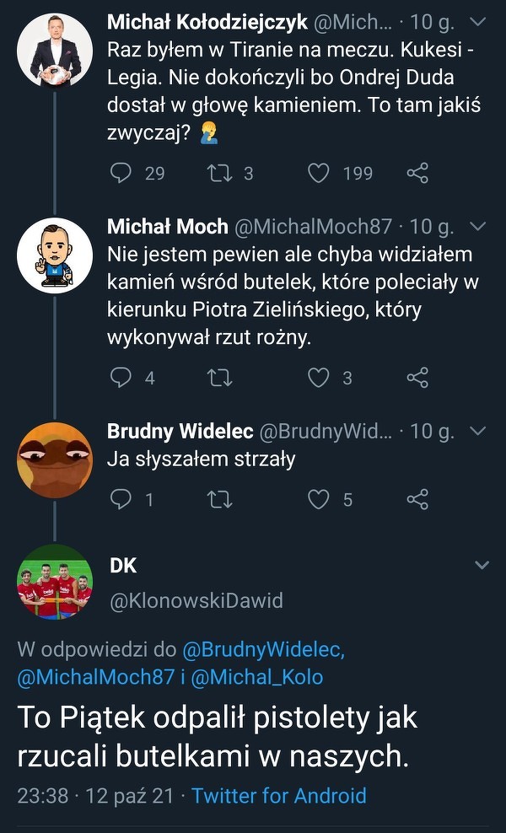The image size is (506, 833).
Task: Like Michał Moch's tweet
Action: coord(318,378)
